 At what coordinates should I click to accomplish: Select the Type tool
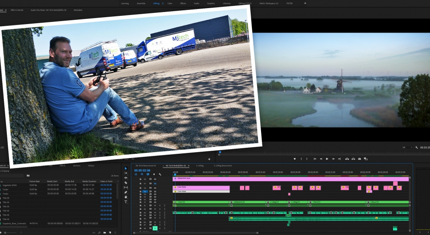tap(126, 202)
